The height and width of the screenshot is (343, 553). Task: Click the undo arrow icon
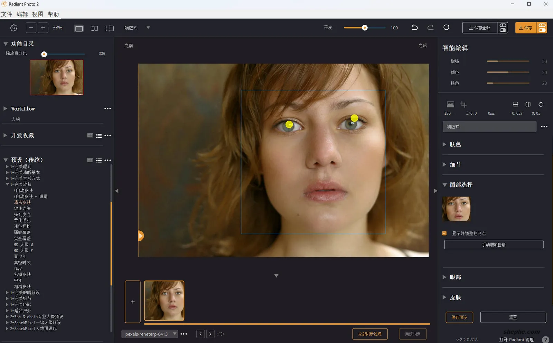click(414, 28)
